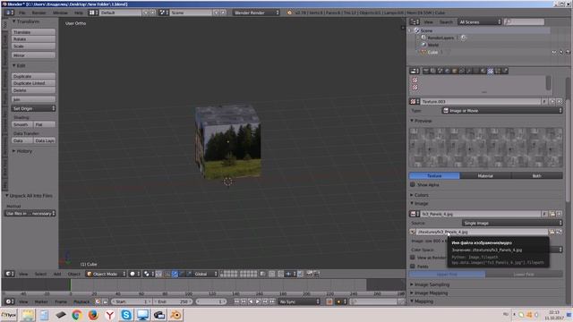Click the Translate button

point(33,32)
